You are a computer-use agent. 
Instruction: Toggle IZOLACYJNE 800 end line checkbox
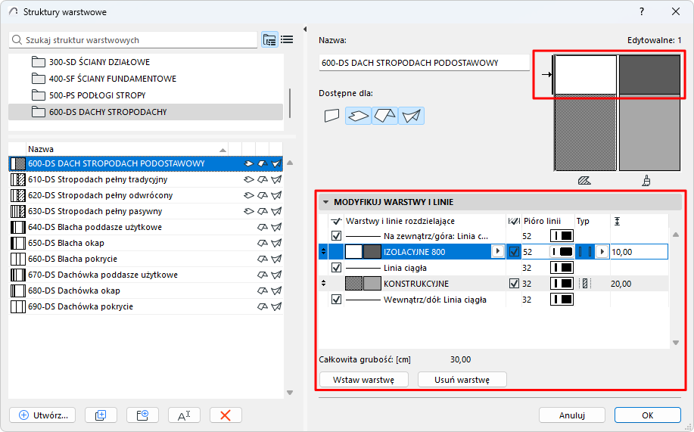[x=514, y=252]
